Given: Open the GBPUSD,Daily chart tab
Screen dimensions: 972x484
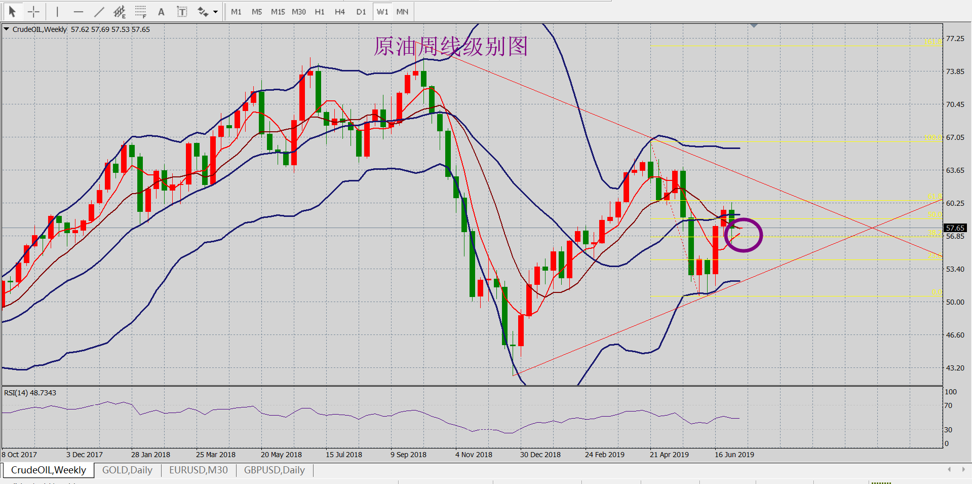Looking at the screenshot, I should [275, 470].
